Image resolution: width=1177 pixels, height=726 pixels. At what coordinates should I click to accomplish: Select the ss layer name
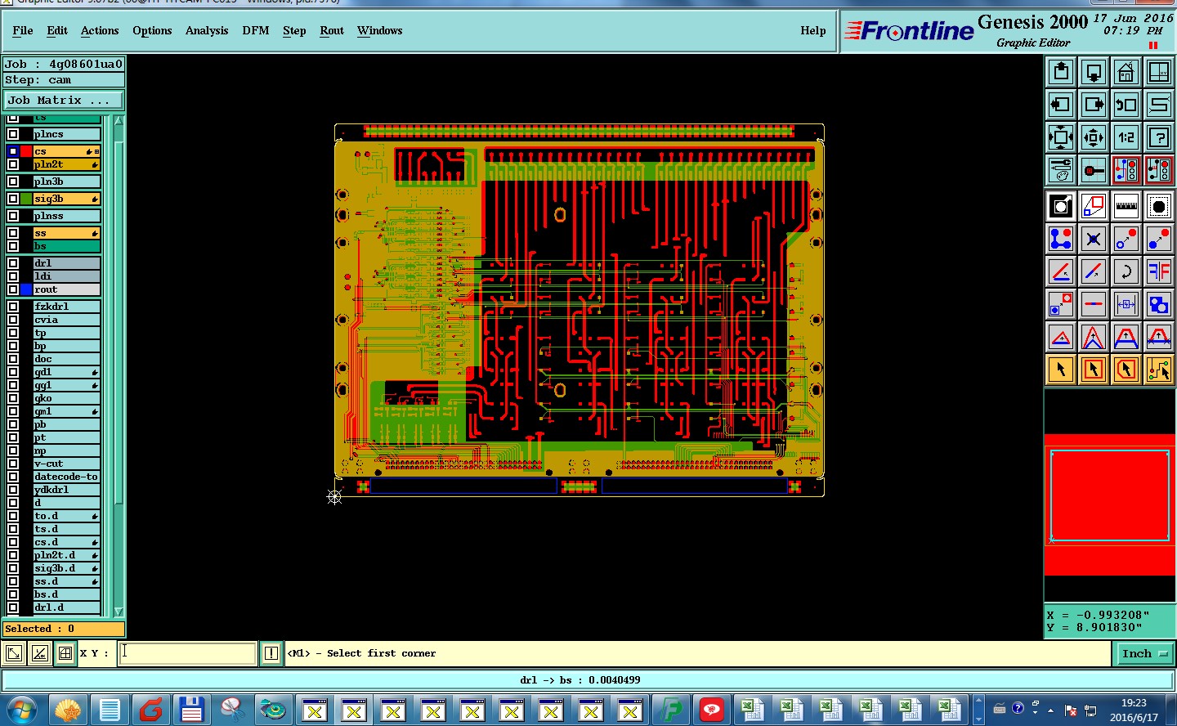tap(65, 233)
